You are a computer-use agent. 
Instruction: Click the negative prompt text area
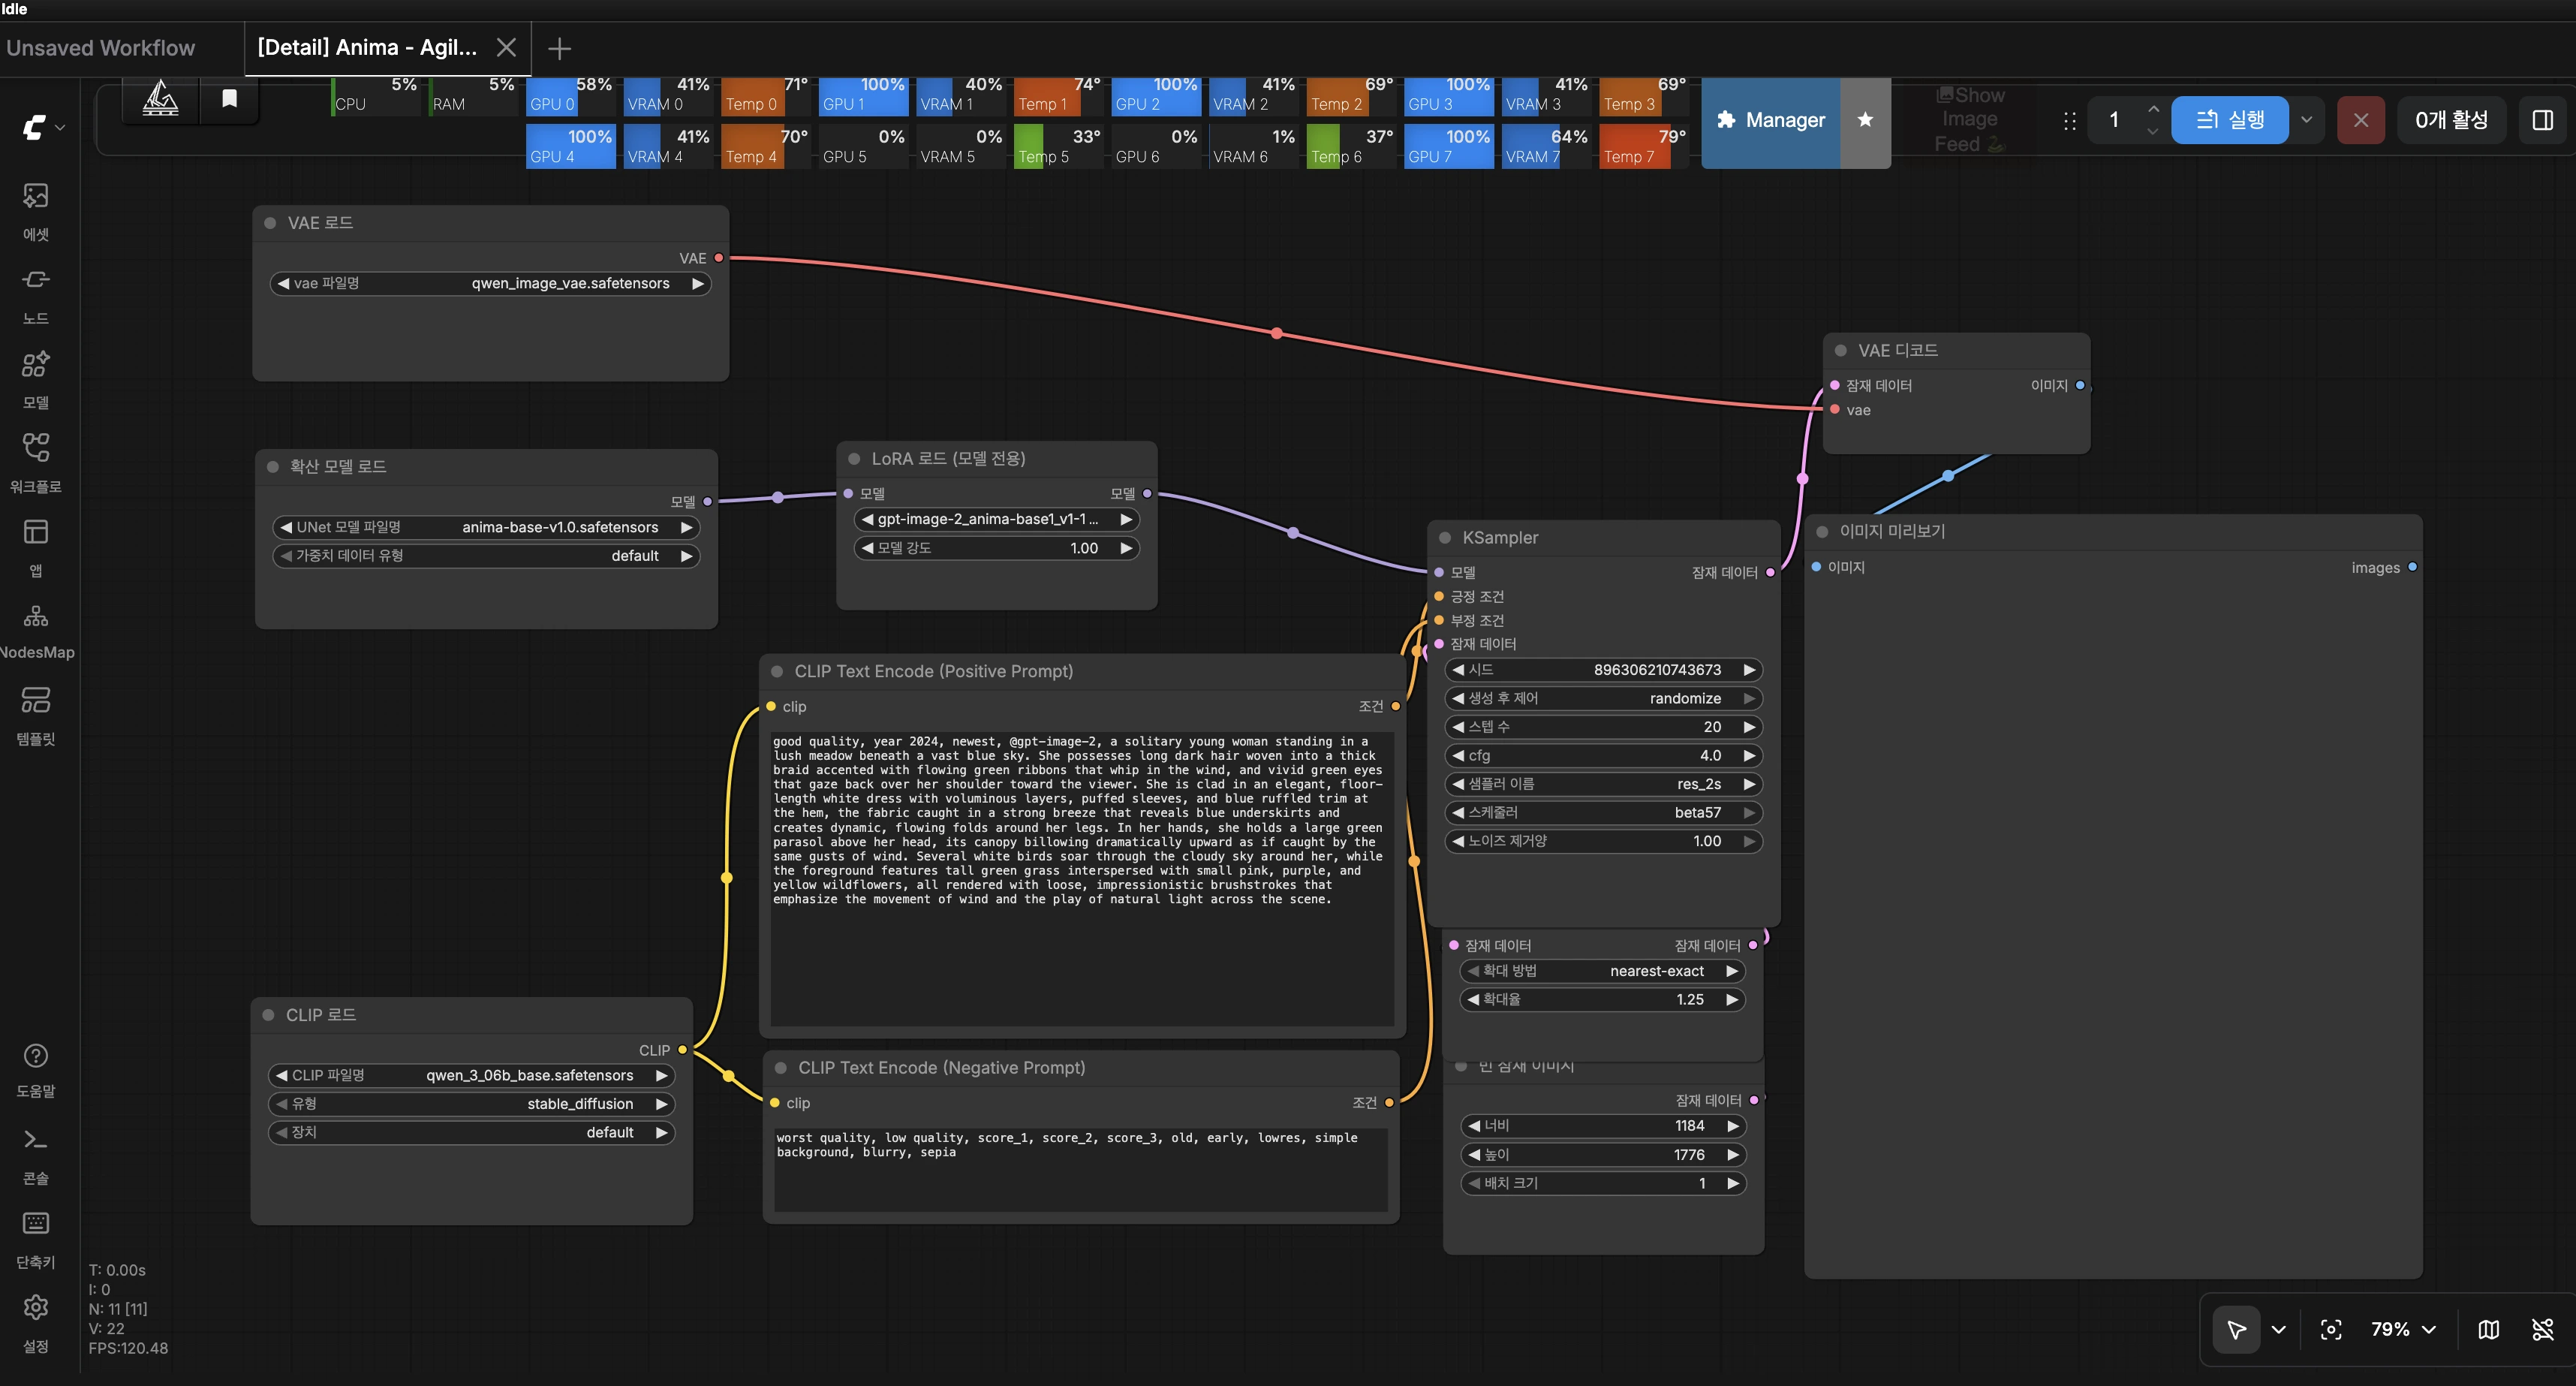pyautogui.click(x=1081, y=1169)
